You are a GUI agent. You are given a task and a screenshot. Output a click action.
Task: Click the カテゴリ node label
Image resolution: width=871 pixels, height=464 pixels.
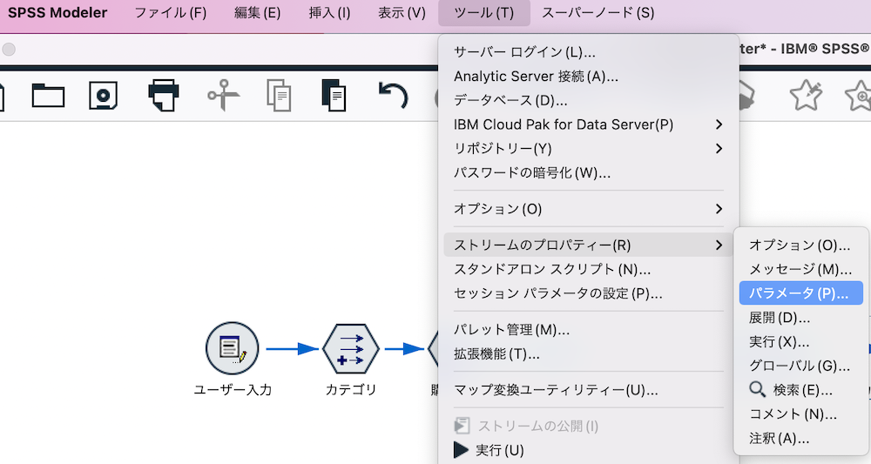[x=350, y=390]
